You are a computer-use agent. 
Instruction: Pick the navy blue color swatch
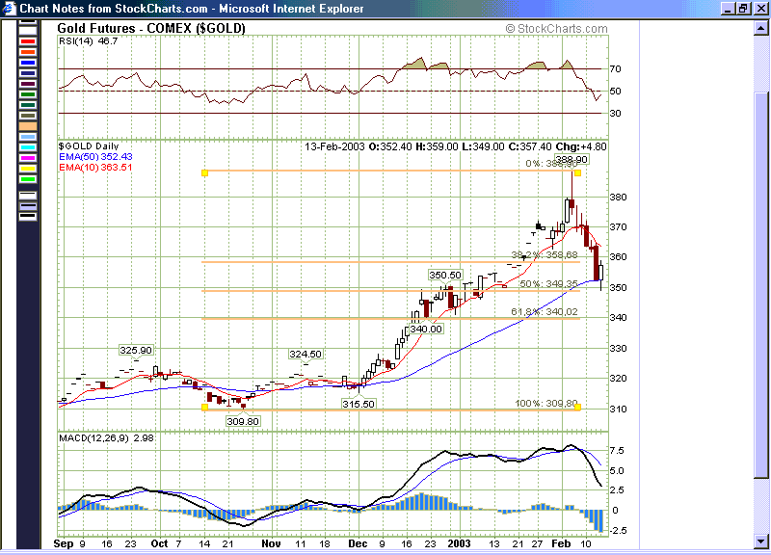(x=28, y=73)
